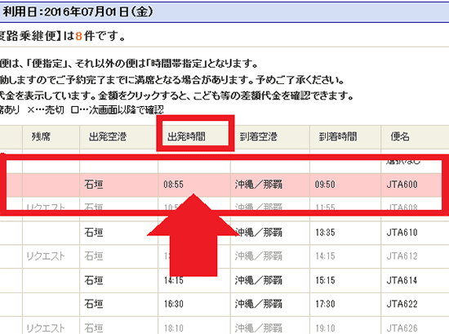Click the 出発時間 column header
This screenshot has height=334, width=449.
click(x=186, y=136)
